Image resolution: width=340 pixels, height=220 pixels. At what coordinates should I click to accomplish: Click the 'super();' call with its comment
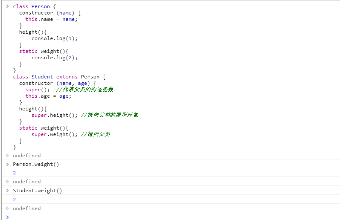tap(70, 90)
